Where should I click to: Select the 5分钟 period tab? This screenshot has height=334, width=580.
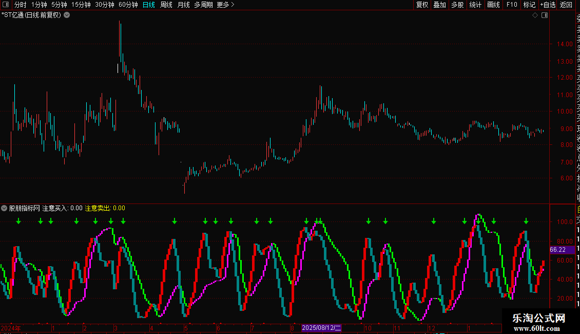pyautogui.click(x=59, y=5)
